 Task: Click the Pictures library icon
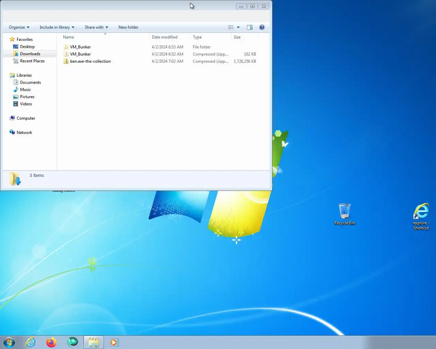pyautogui.click(x=16, y=97)
